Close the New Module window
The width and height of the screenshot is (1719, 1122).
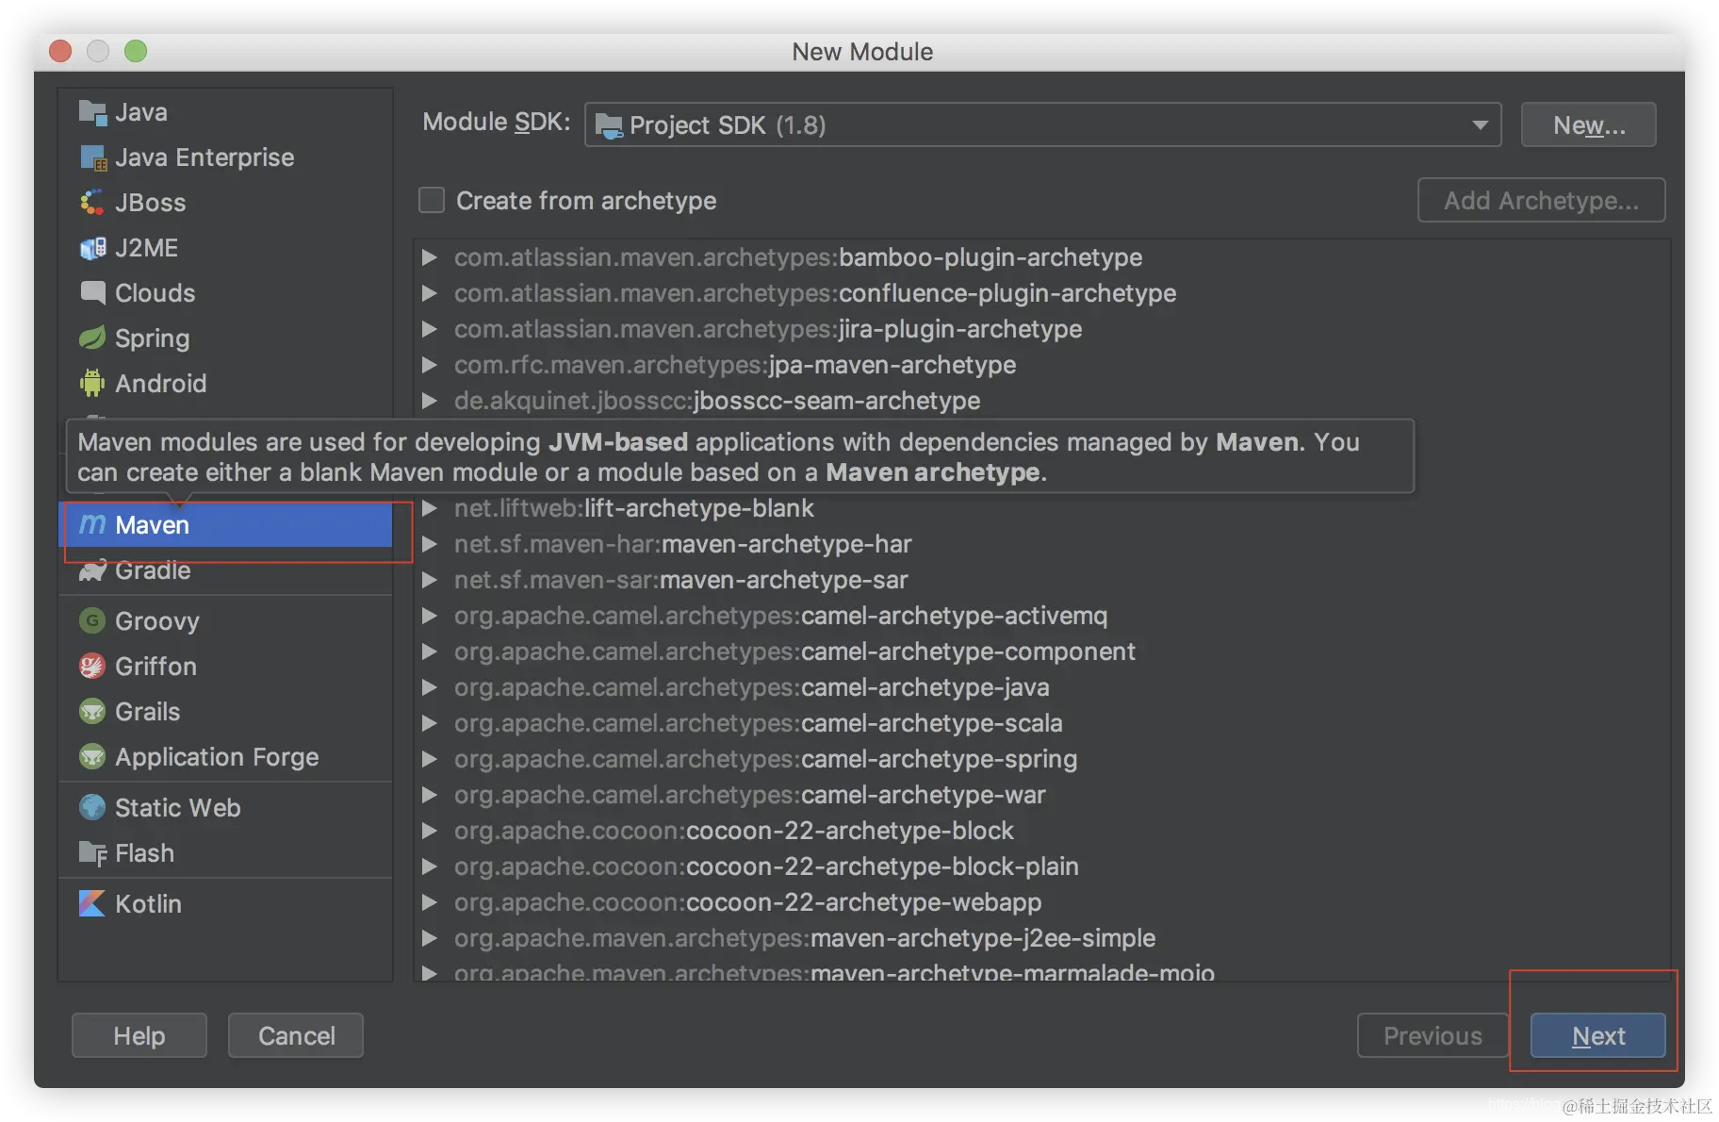(x=60, y=51)
